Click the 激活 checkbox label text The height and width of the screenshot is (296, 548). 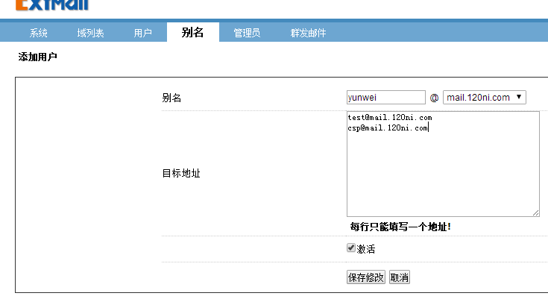366,249
